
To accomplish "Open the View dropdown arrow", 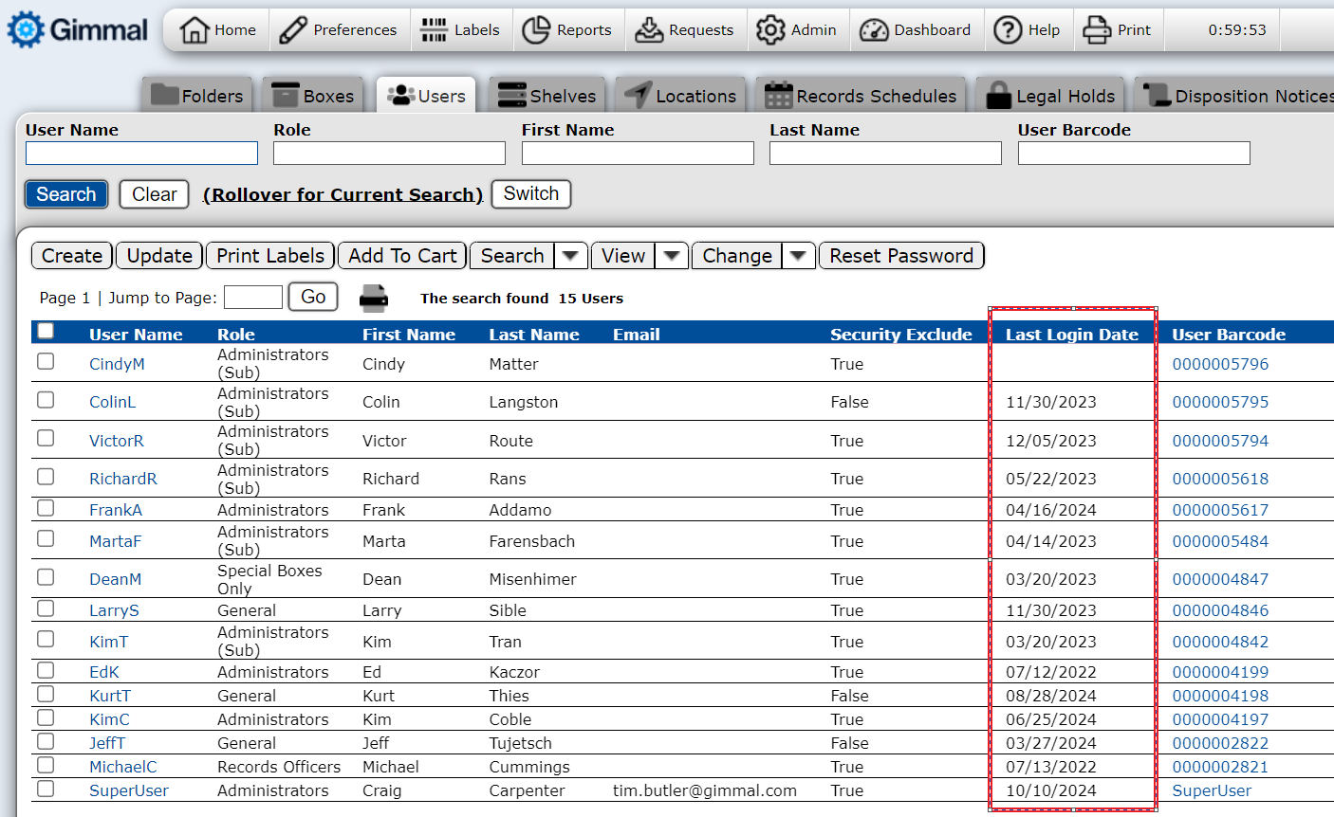I will 671,256.
